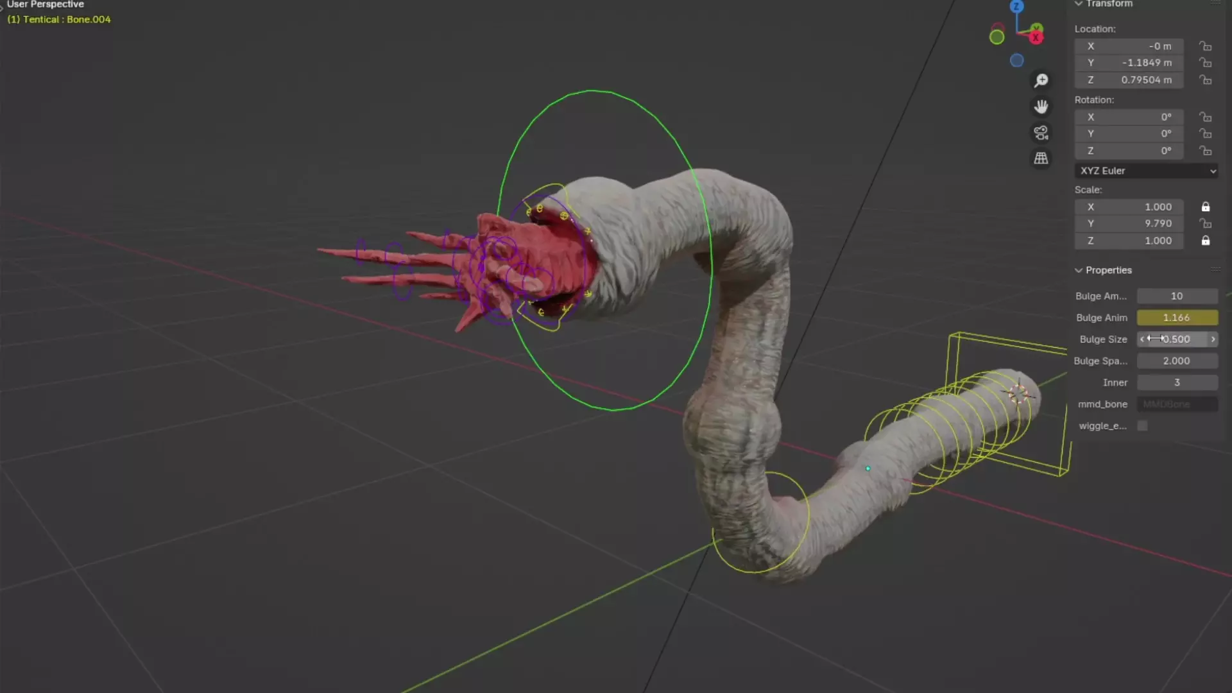Screen dimensions: 1232x693
Task: Click the mmd_bone text field
Action: coord(1176,404)
